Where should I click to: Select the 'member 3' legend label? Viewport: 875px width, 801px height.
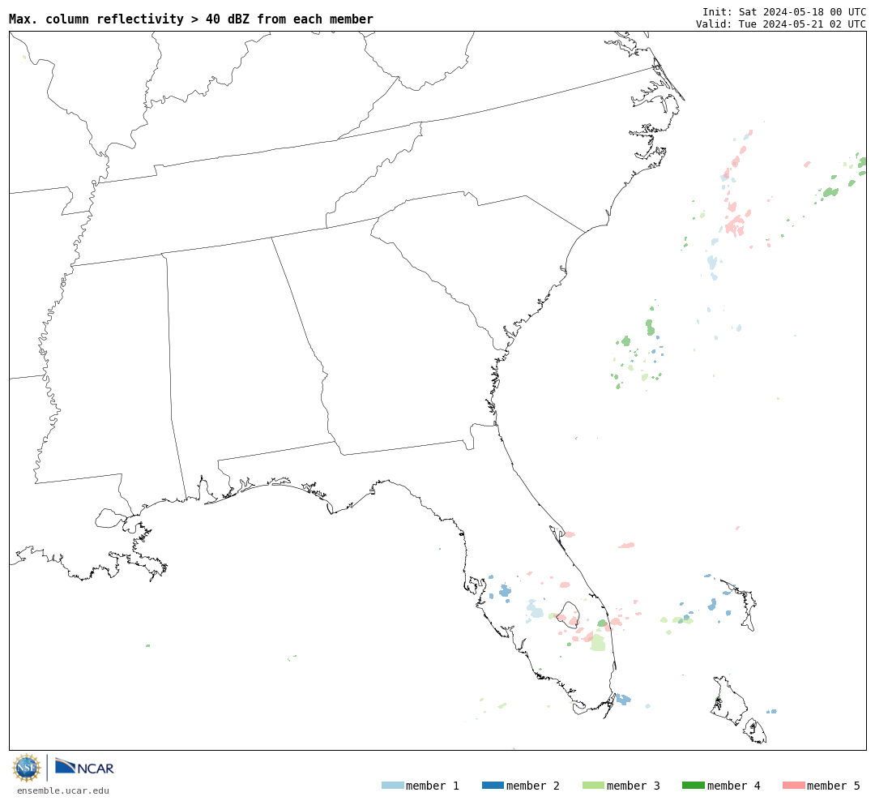634,786
